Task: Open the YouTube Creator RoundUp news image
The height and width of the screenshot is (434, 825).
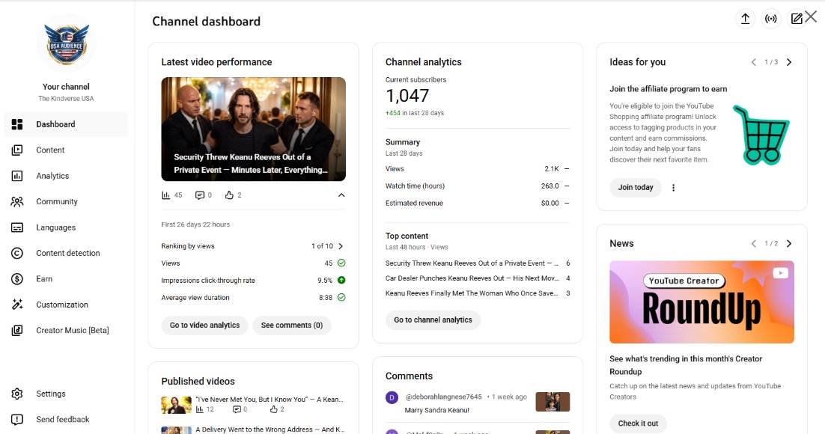Action: (x=702, y=302)
